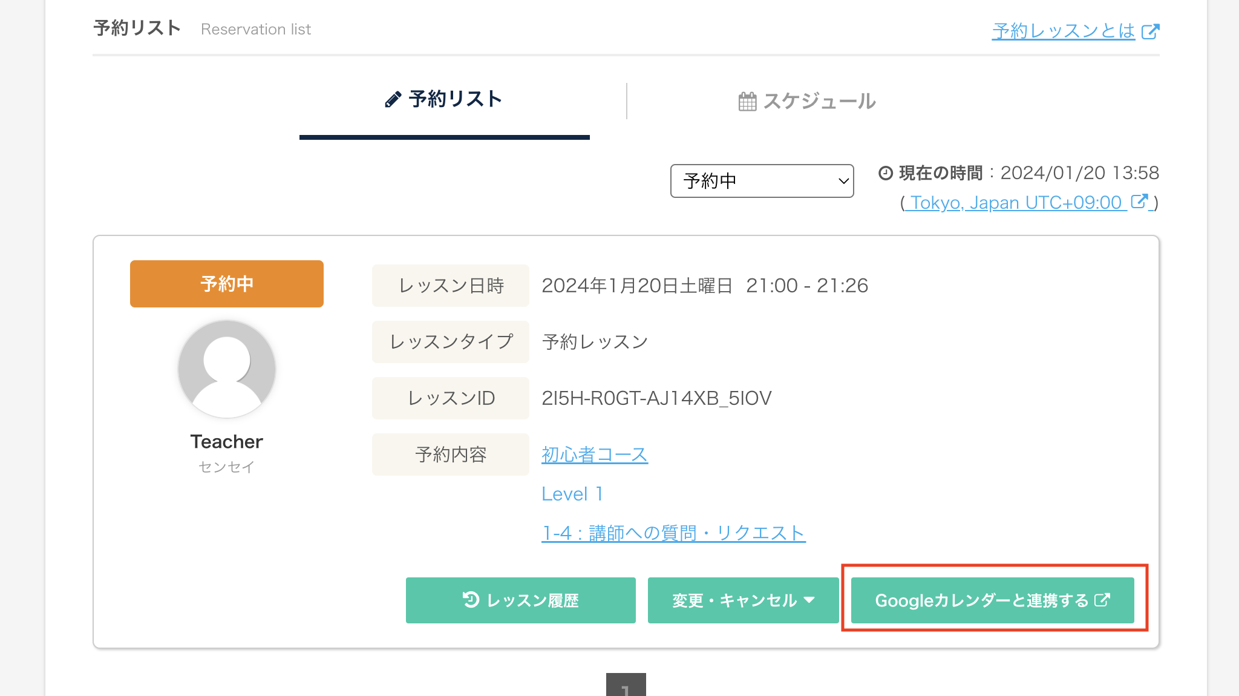This screenshot has width=1239, height=696.
Task: Open the 予約中 status dropdown
Action: tap(762, 181)
